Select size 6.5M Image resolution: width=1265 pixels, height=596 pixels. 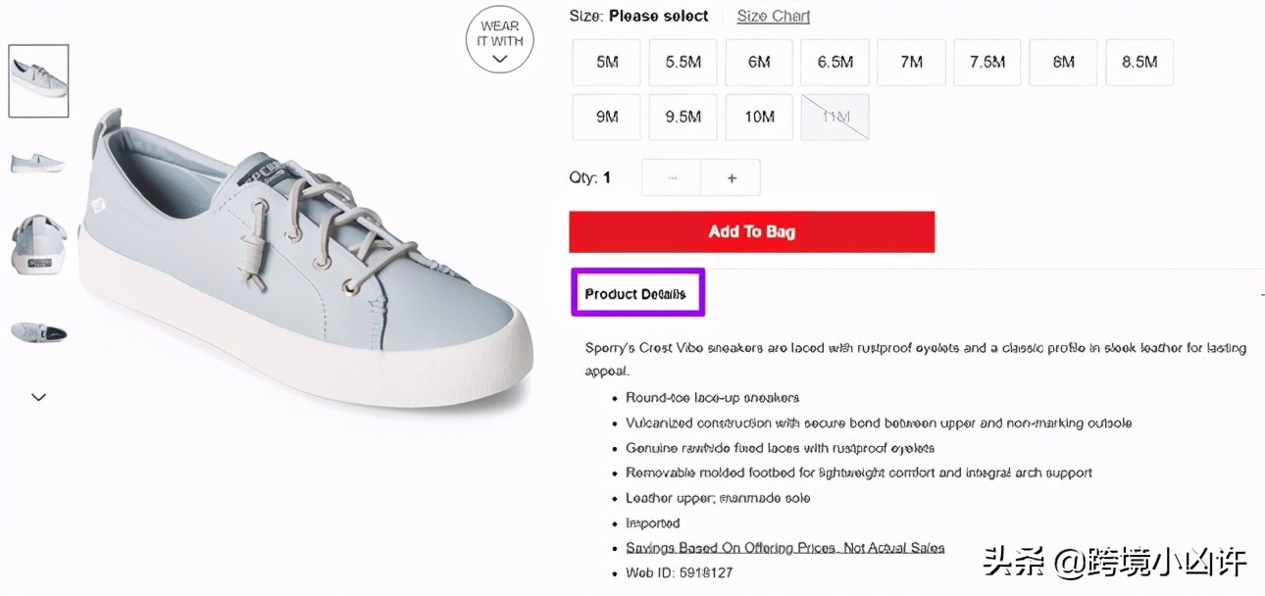835,63
